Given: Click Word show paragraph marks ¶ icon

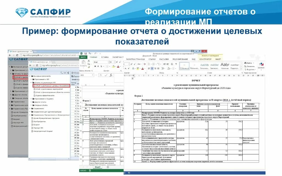Looking at the screenshot, I should tap(176, 64).
